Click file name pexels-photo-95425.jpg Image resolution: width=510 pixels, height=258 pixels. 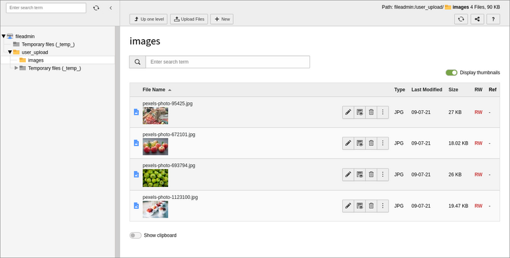[x=167, y=103]
